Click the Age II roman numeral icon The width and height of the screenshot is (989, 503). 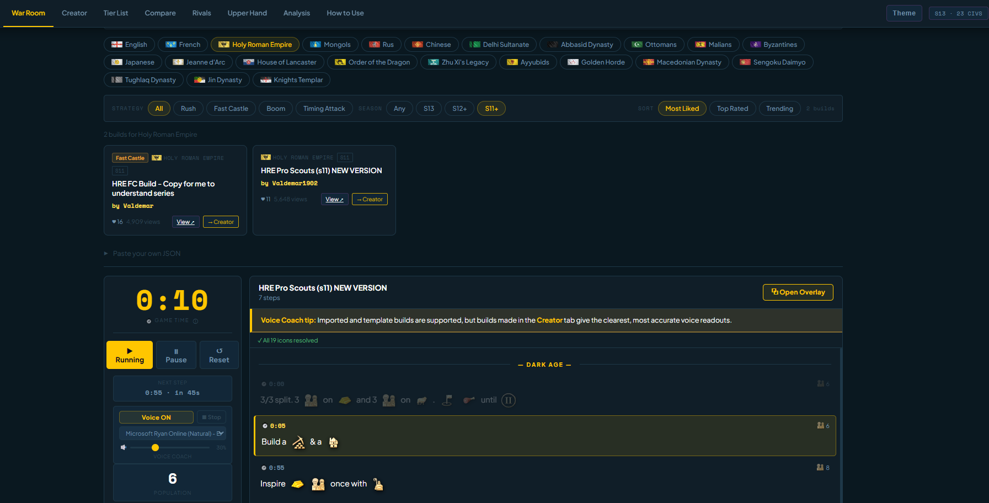coord(509,400)
